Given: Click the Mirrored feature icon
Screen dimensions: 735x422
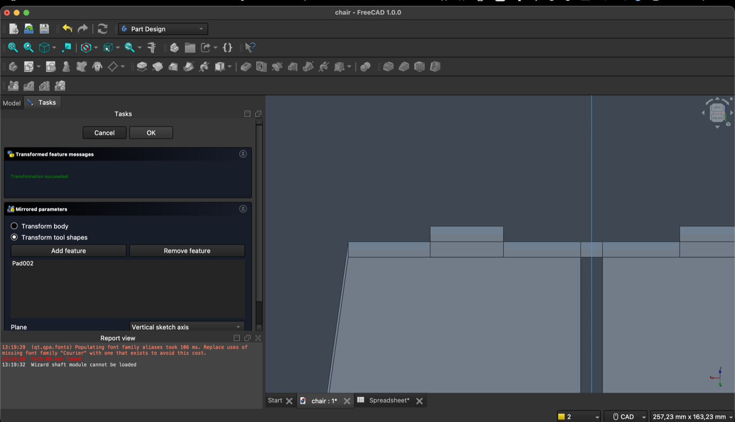Looking at the screenshot, I should pos(13,86).
